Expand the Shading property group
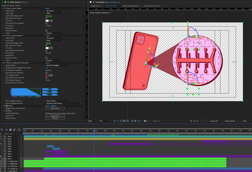This screenshot has height=172, width=252. click(x=4, y=111)
